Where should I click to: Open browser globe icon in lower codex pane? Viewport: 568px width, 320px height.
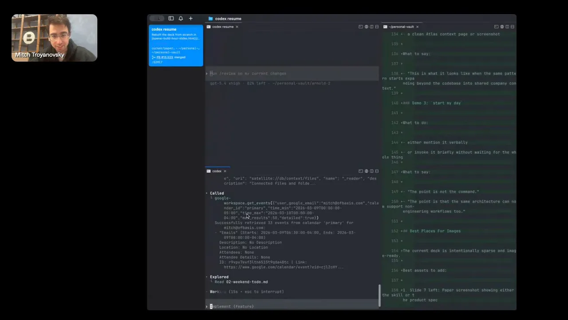point(366,171)
